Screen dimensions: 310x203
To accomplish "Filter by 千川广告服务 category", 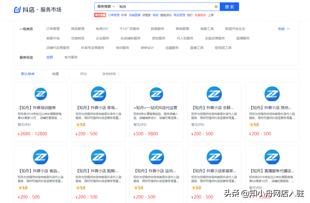I will (129, 29).
